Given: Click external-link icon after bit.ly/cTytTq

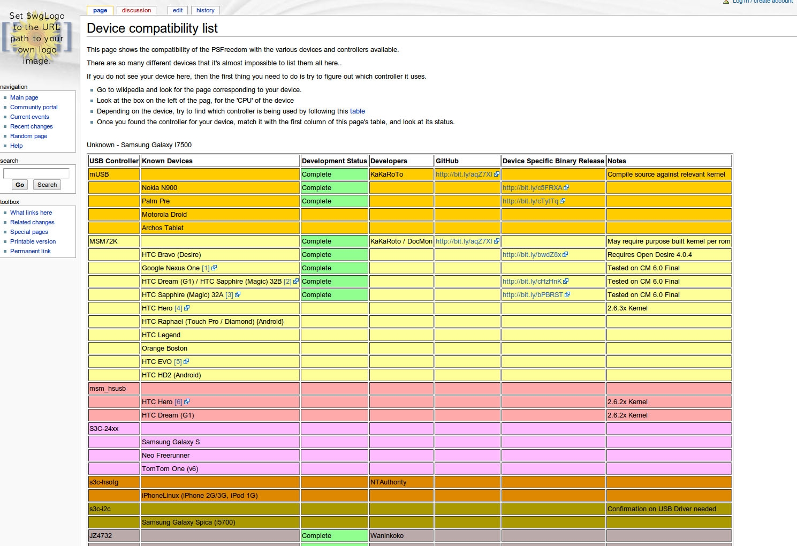Looking at the screenshot, I should pyautogui.click(x=563, y=201).
